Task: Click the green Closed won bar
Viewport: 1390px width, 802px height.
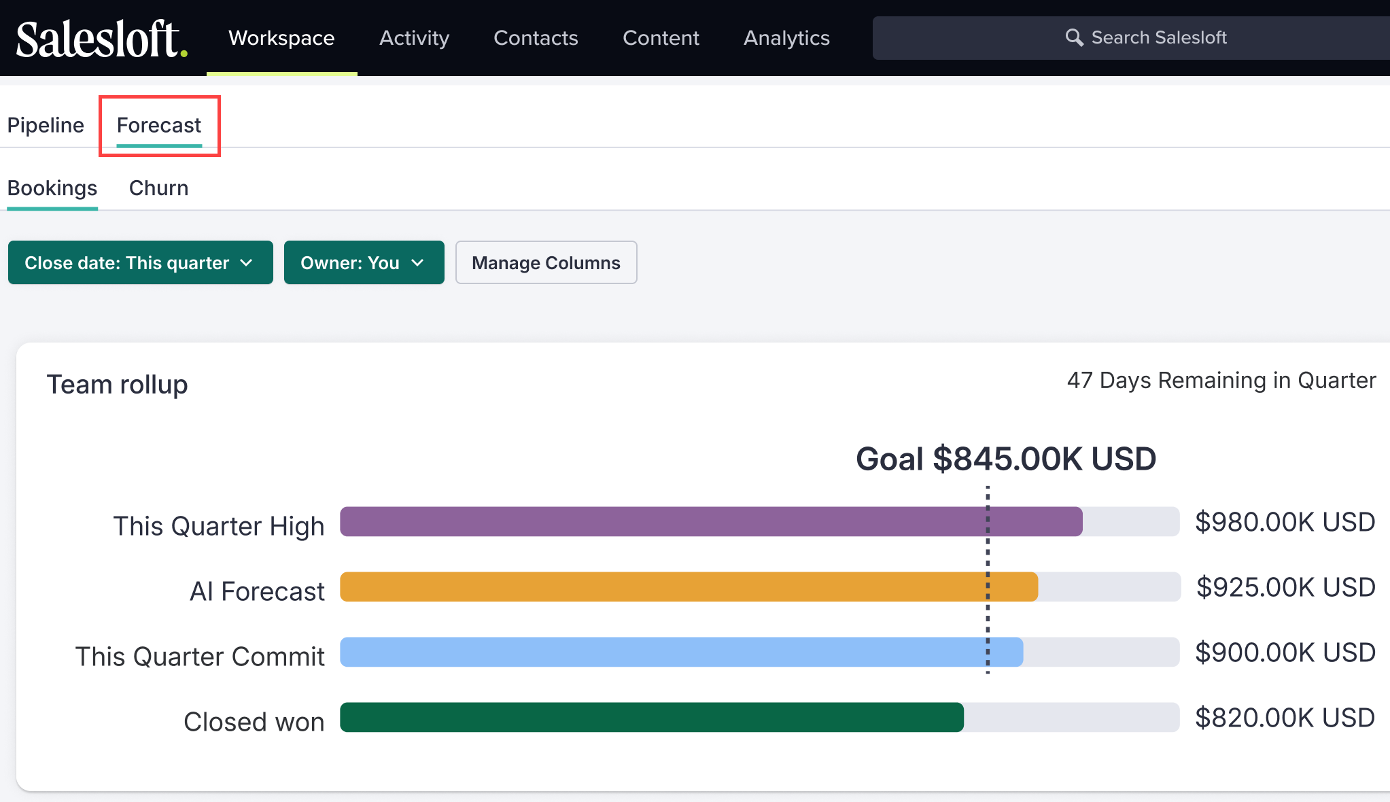Action: (652, 717)
